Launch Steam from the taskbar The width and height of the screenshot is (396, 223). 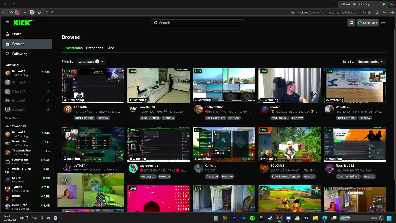pos(270,218)
